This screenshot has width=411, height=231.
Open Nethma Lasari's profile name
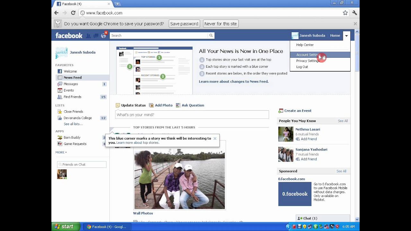pos(308,129)
